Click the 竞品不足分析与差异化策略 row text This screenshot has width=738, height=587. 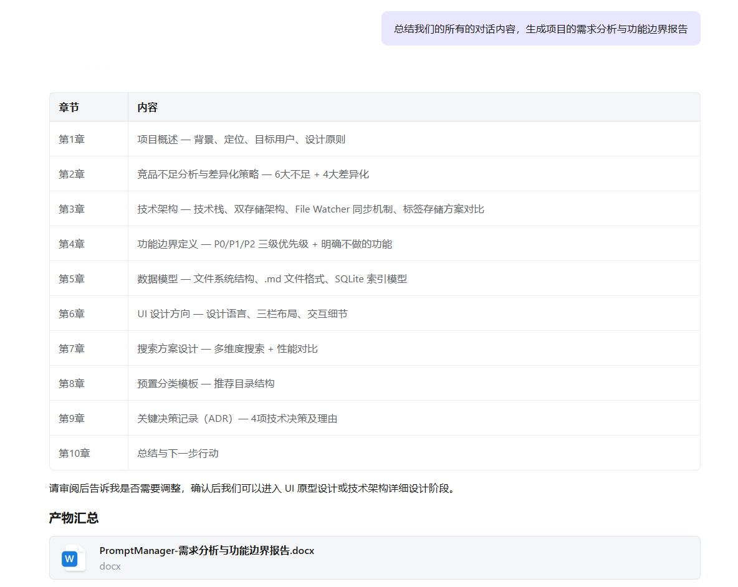[x=253, y=174]
